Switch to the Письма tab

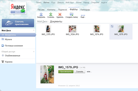pos(41,10)
